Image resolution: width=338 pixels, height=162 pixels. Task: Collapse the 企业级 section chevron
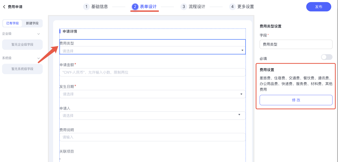click(x=39, y=34)
